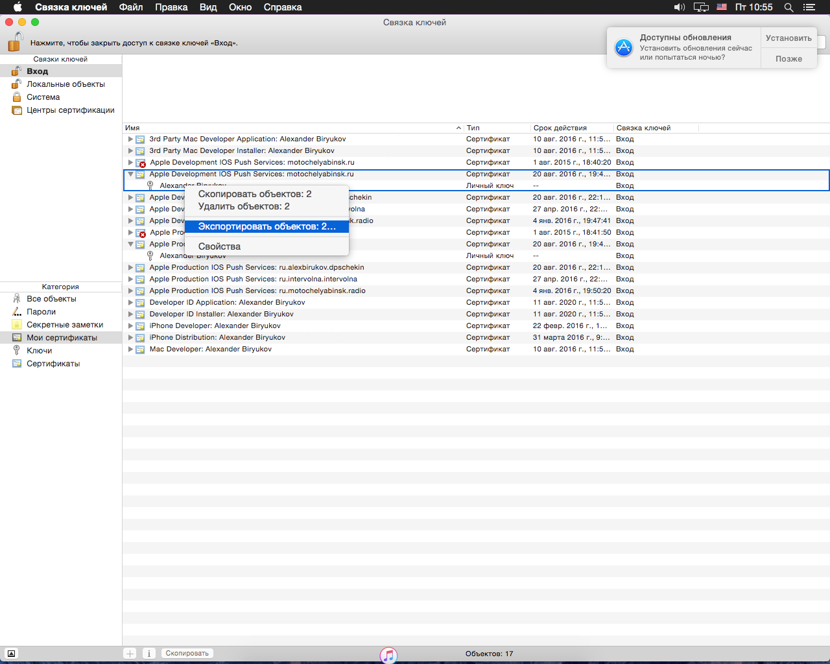The height and width of the screenshot is (664, 830).
Task: Click the plus button in bottom toolbar
Action: coord(130,654)
